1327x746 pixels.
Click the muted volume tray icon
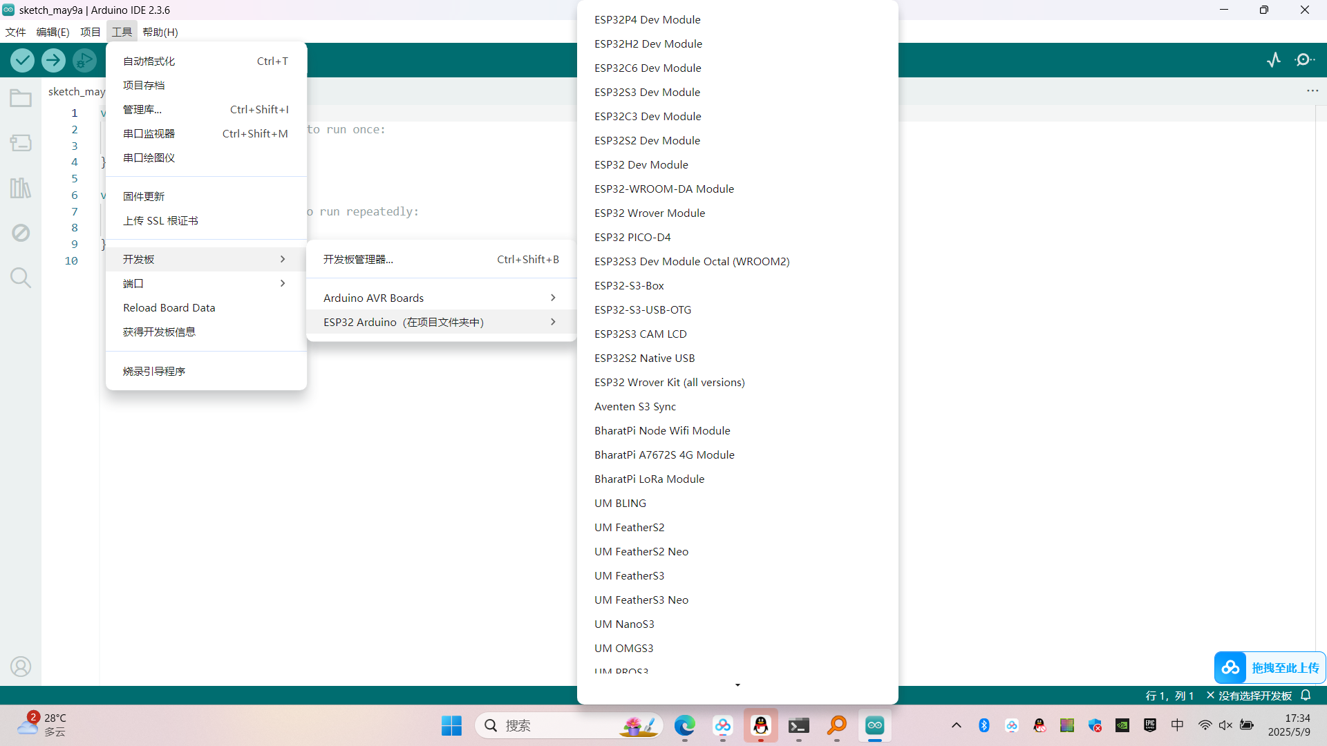point(1225,725)
